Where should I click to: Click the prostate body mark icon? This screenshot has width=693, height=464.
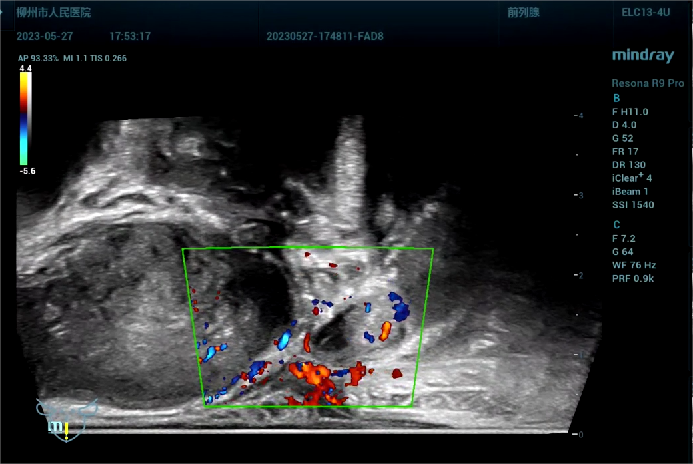(x=67, y=418)
